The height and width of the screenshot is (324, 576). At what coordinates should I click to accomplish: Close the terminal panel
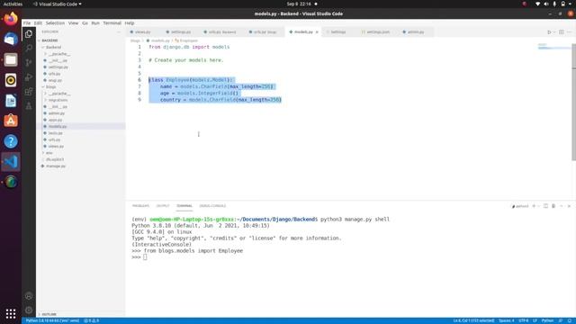(x=569, y=206)
